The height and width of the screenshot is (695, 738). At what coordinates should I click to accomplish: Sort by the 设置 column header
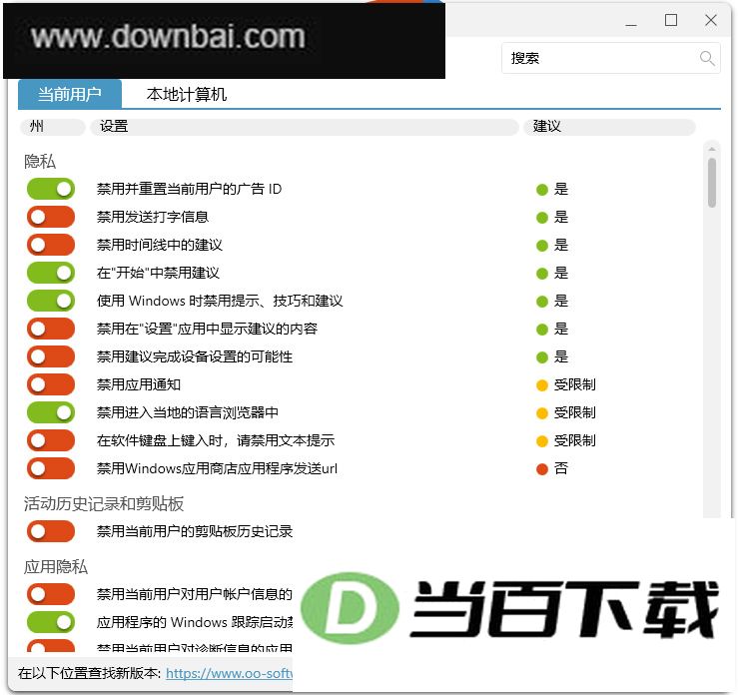pos(304,126)
